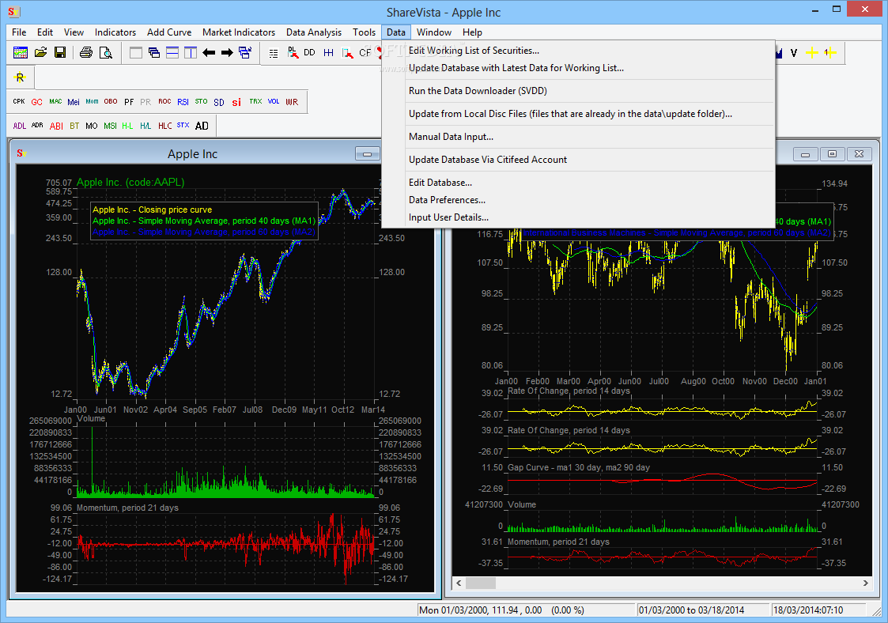This screenshot has height=623, width=888.
Task: Open the print preview magnifier icon
Action: 106,53
